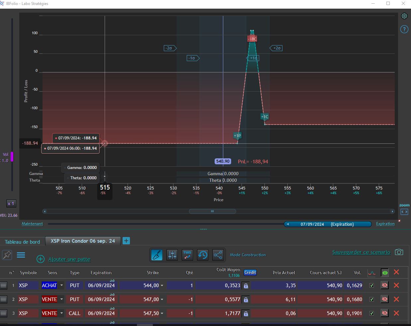411x326 pixels.
Task: Select expiration 06/09/2024 in row 1
Action: click(x=101, y=285)
